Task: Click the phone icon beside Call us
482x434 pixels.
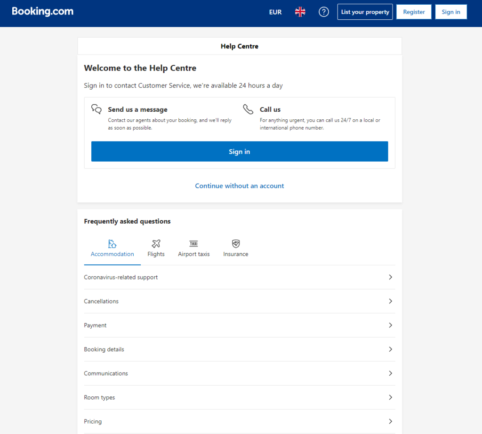Action: (248, 108)
